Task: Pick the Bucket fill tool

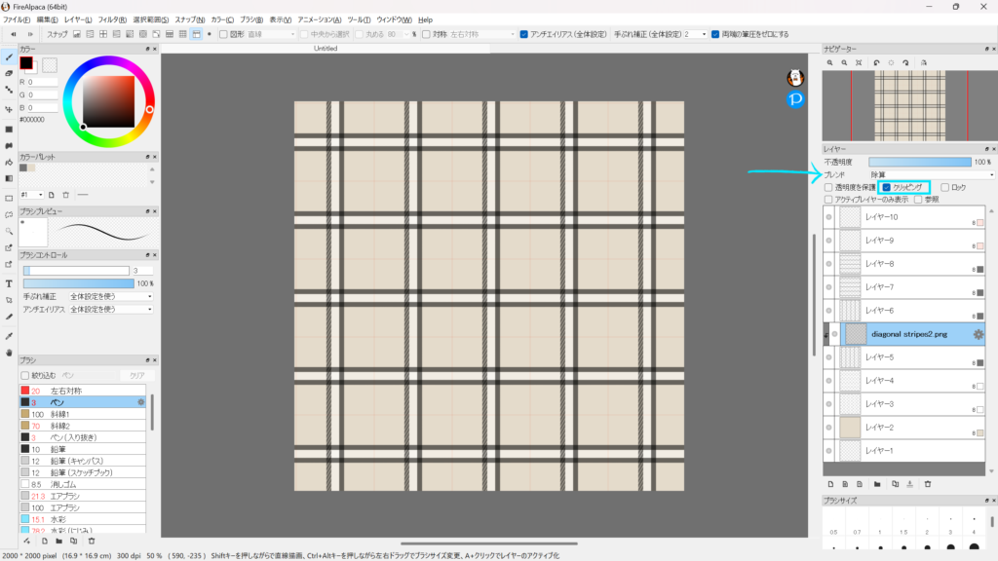Action: pyautogui.click(x=9, y=162)
